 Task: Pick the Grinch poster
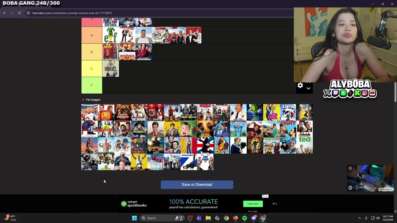pos(255,112)
